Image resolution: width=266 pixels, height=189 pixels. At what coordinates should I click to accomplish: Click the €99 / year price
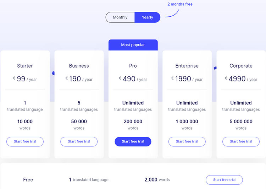point(25,79)
